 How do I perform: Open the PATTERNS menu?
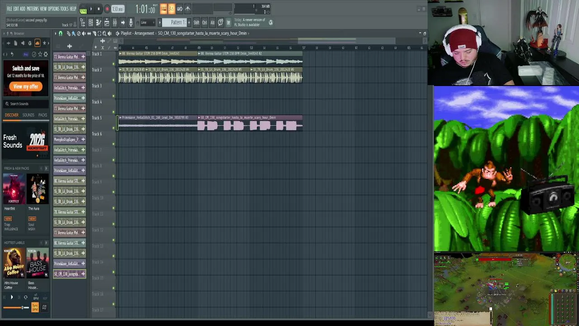click(33, 9)
